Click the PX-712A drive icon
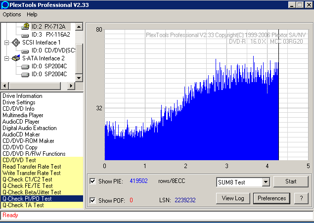 click(x=25, y=26)
